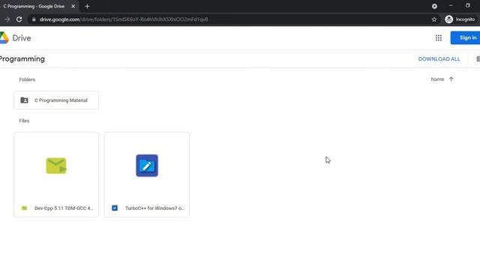Go forward with the browser arrow
Image resolution: width=480 pixels, height=270 pixels.
(7, 19)
